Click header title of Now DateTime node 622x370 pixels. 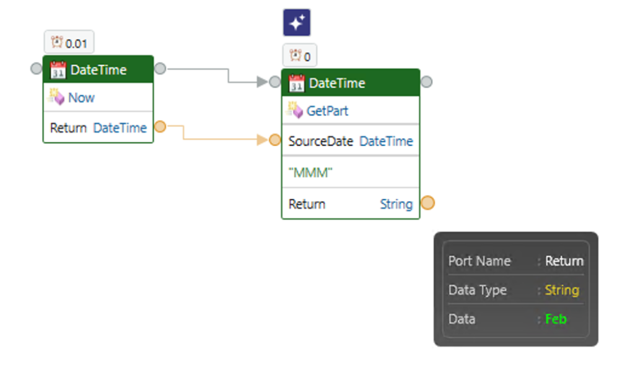[x=99, y=70]
